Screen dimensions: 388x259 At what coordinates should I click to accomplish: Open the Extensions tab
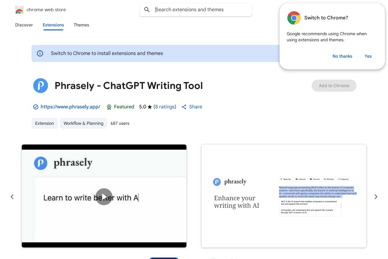click(x=53, y=25)
